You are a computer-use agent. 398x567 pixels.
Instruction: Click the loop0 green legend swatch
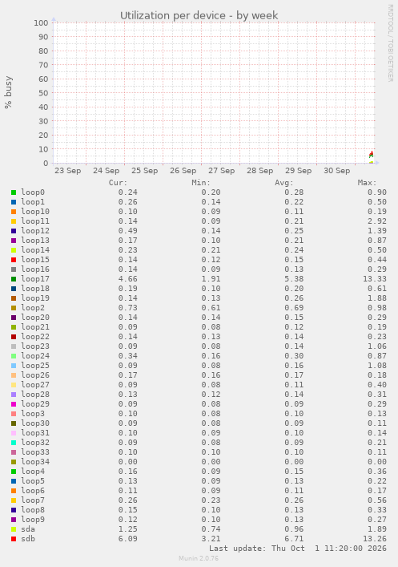14,192
